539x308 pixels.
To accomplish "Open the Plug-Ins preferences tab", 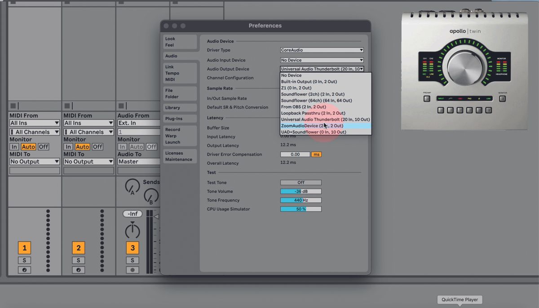I will [180, 119].
